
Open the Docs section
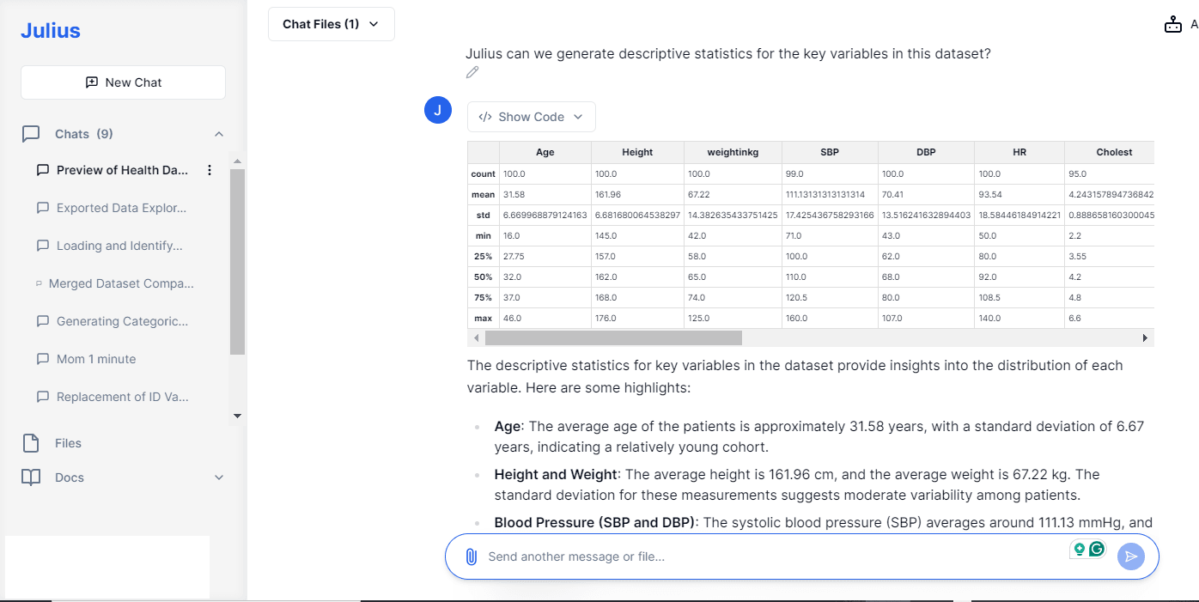click(x=70, y=477)
